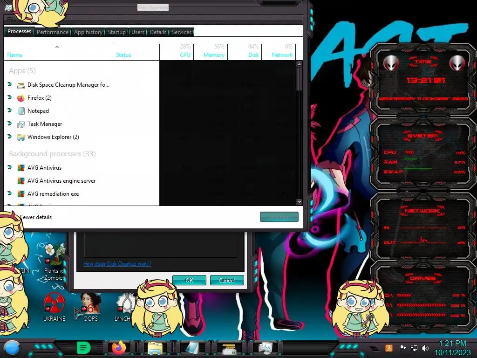
Task: Switch to the Performance tab
Action: (53, 32)
